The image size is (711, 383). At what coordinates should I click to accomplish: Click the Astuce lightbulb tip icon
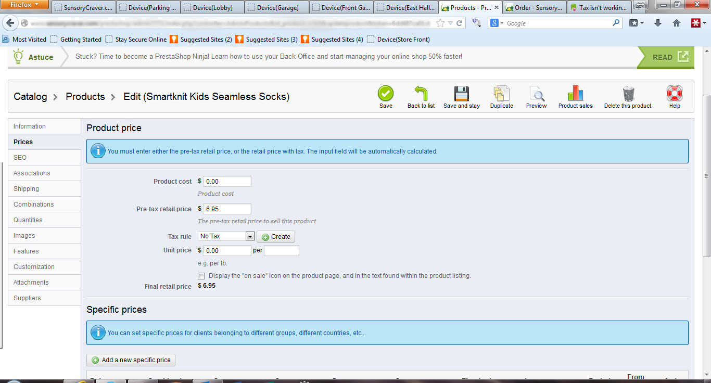click(x=18, y=56)
